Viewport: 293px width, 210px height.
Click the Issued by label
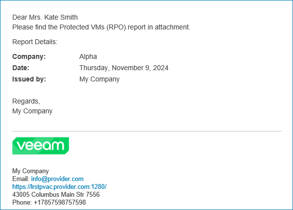29,79
